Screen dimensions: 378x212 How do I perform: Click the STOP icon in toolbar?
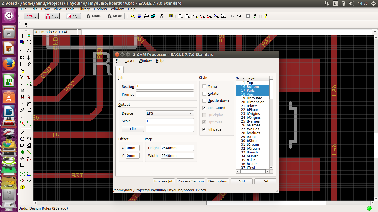click(248, 16)
